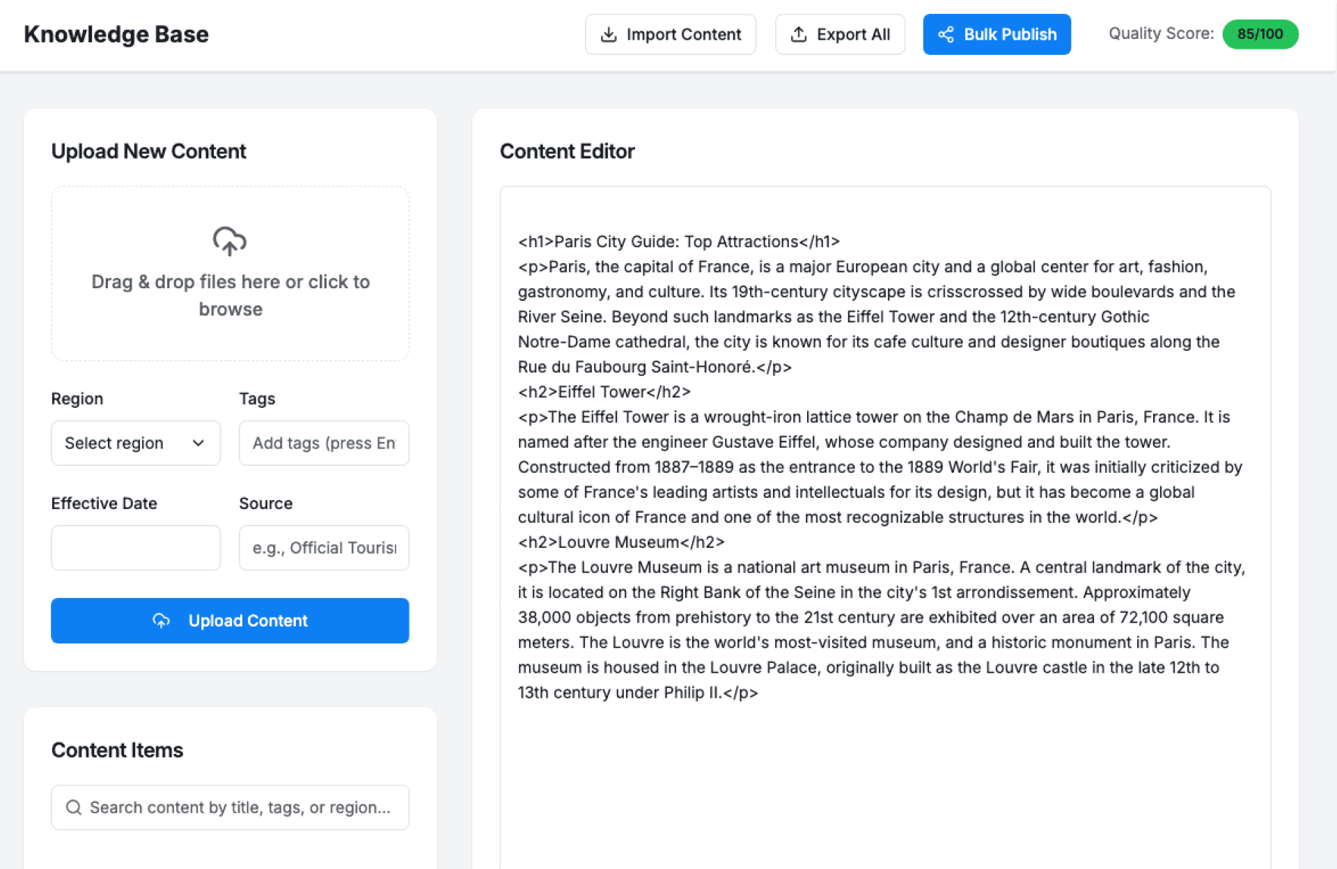Click the magnifier icon in content search
Image resolution: width=1337 pixels, height=869 pixels.
pyautogui.click(x=74, y=807)
